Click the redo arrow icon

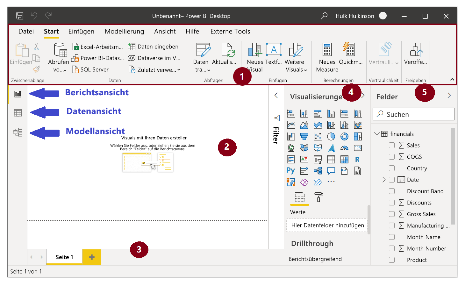pos(48,16)
